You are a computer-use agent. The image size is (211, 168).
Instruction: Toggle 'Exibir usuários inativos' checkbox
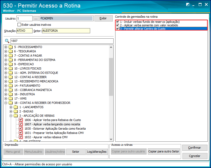tap(19, 25)
